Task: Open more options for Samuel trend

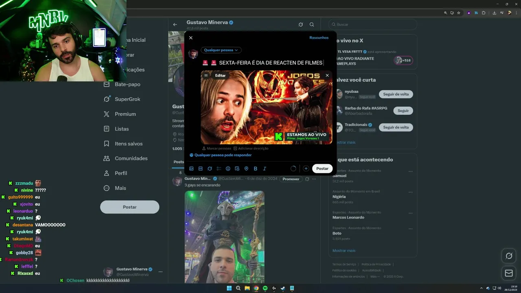Action: tap(410, 171)
